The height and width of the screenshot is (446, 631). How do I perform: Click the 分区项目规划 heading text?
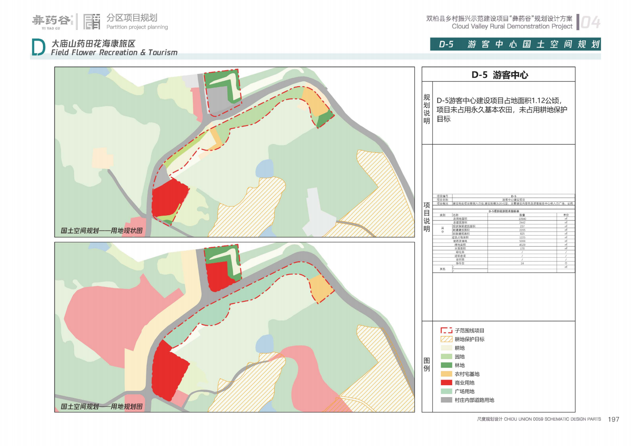132,18
